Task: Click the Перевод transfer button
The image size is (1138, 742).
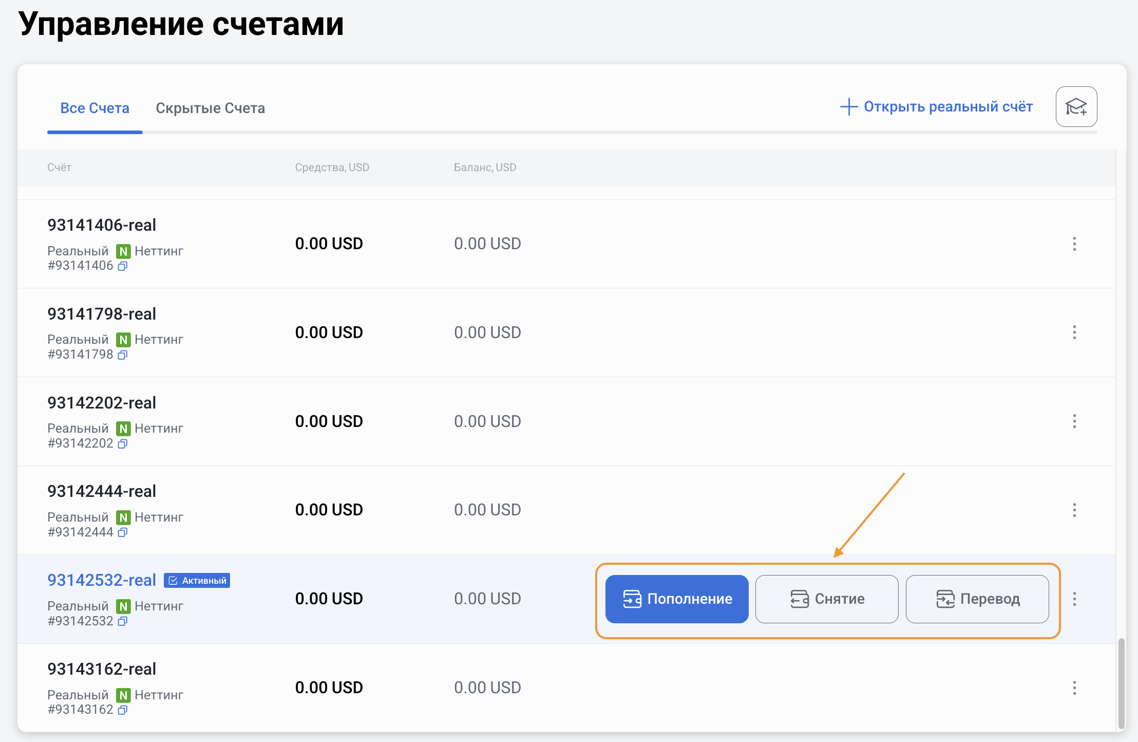Action: [977, 599]
